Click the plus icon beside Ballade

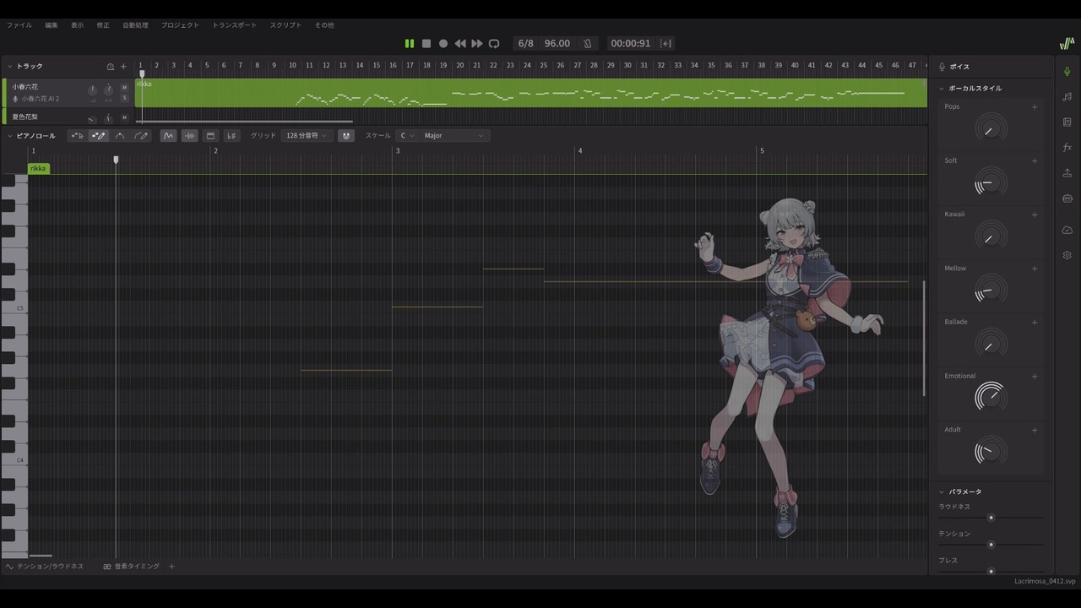[1035, 322]
